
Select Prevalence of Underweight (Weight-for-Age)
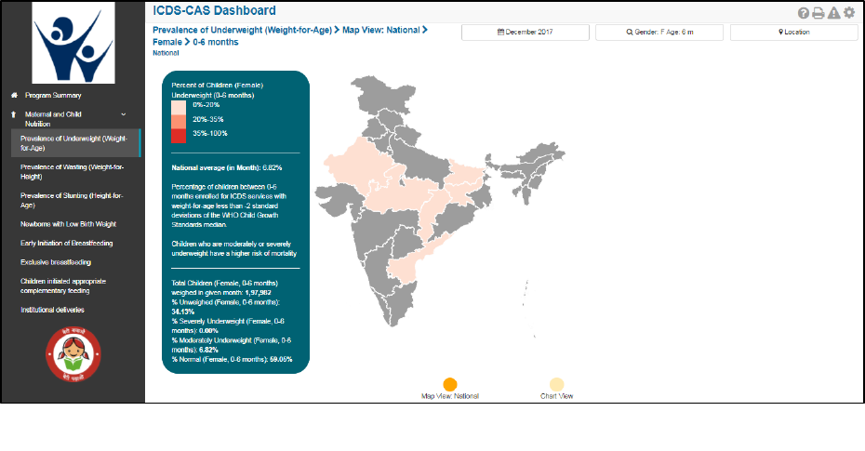click(75, 143)
